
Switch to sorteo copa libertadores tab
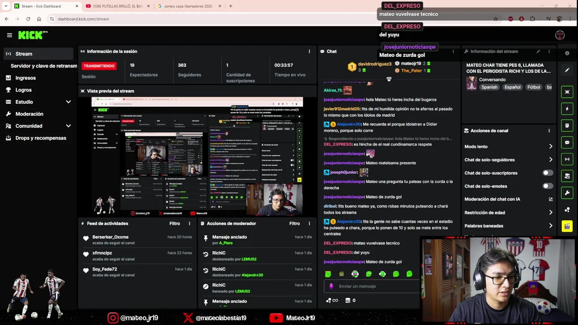(189, 6)
